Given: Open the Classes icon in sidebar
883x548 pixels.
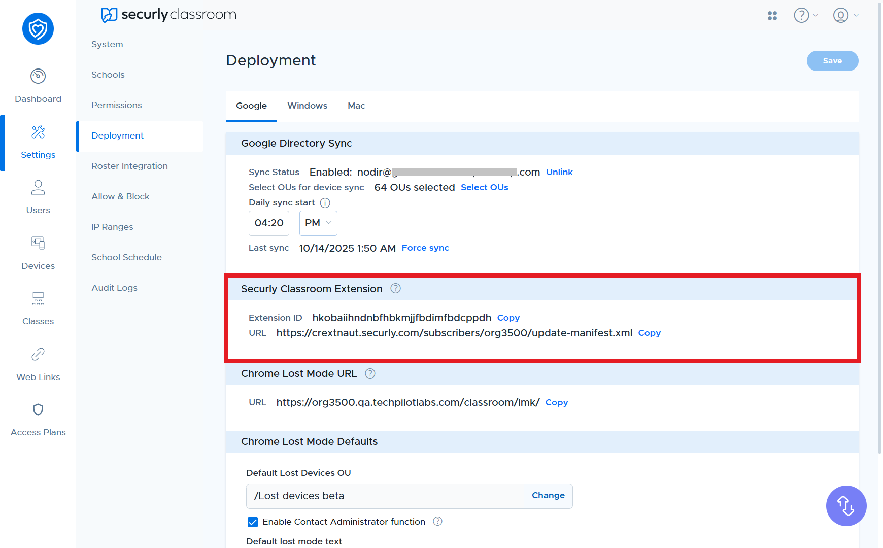Looking at the screenshot, I should pos(38,298).
